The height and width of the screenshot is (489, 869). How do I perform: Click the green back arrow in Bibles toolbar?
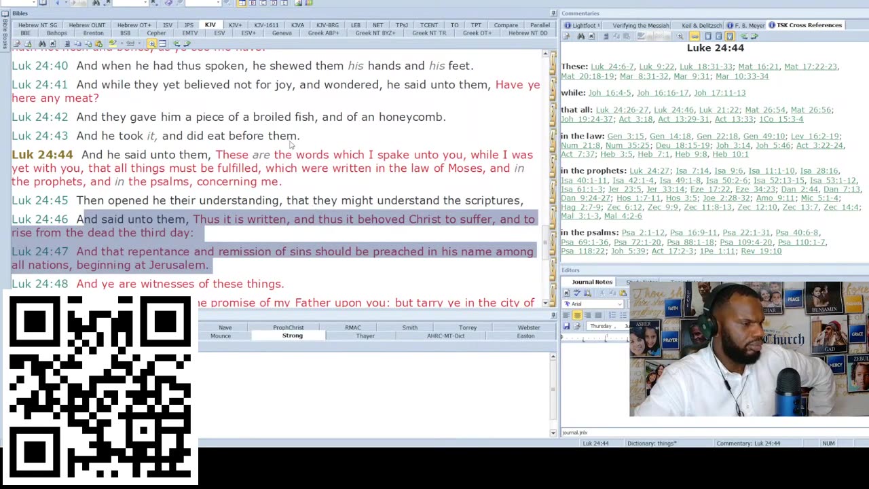177,43
